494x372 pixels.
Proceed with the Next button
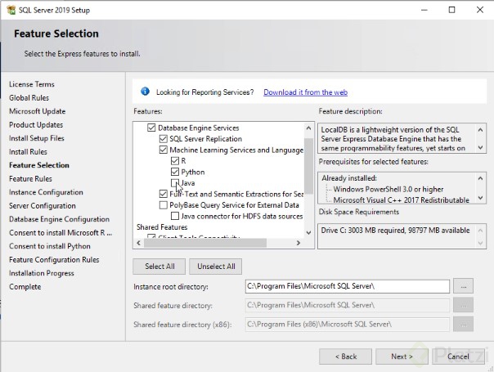pyautogui.click(x=402, y=356)
